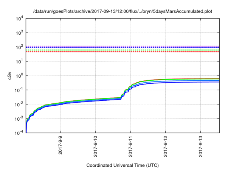242x169 pixels.
Task: Click the x-axis date label 2017-9-11
Action: point(130,146)
